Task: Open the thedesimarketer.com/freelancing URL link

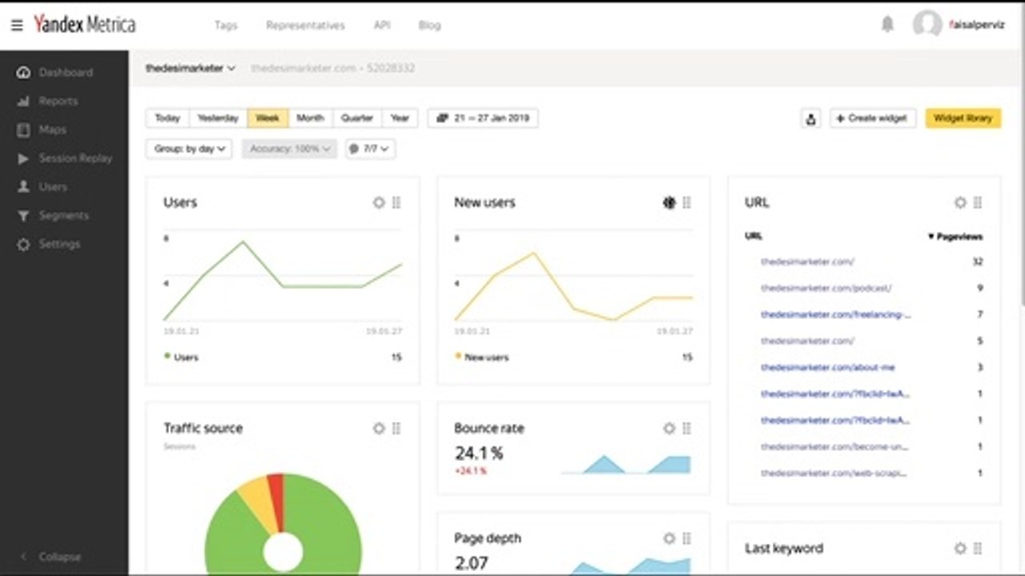Action: pyautogui.click(x=836, y=314)
